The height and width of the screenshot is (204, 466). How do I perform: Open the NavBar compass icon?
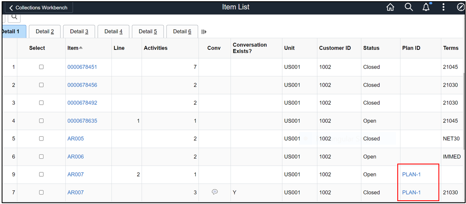pyautogui.click(x=461, y=7)
